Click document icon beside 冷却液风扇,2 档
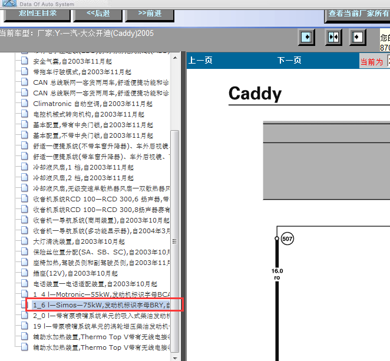Viewport: 390px width, 361px height. 24,177
